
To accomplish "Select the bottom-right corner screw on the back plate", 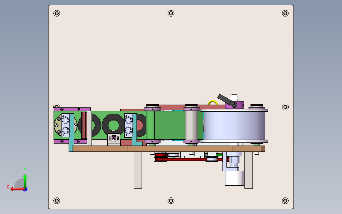I will (x=285, y=201).
